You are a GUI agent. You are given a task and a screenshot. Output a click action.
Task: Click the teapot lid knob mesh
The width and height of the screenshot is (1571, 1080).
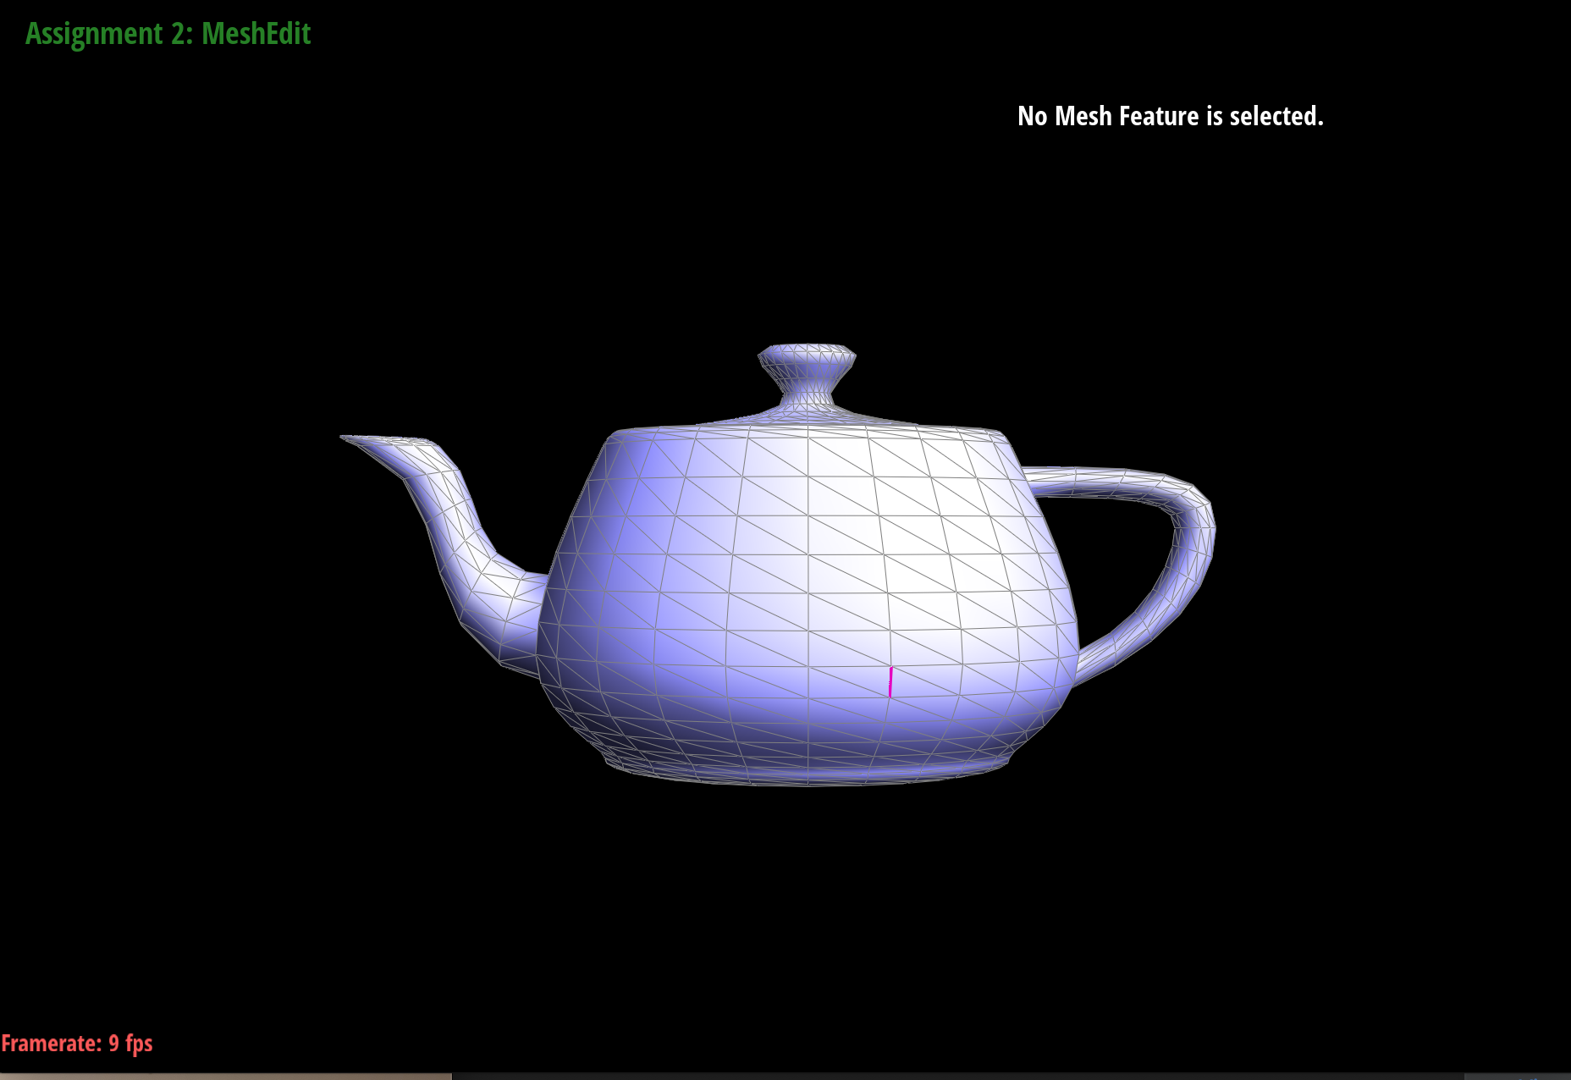click(x=807, y=372)
